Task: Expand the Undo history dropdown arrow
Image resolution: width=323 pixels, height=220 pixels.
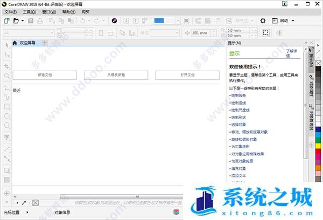Action: [89, 20]
